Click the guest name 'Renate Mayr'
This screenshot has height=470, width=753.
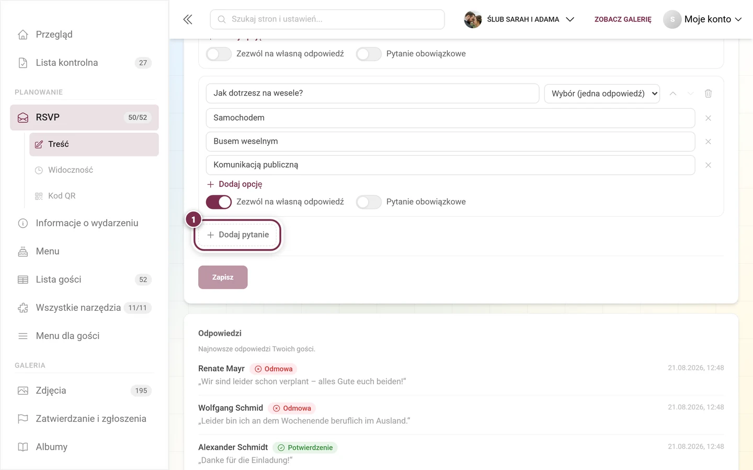(x=221, y=369)
